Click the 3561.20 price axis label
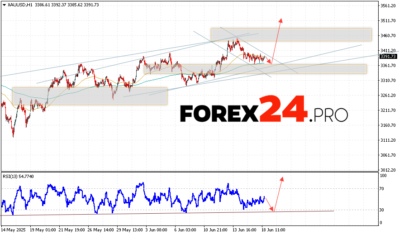Viewport: 399px width, 235px height. point(389,6)
